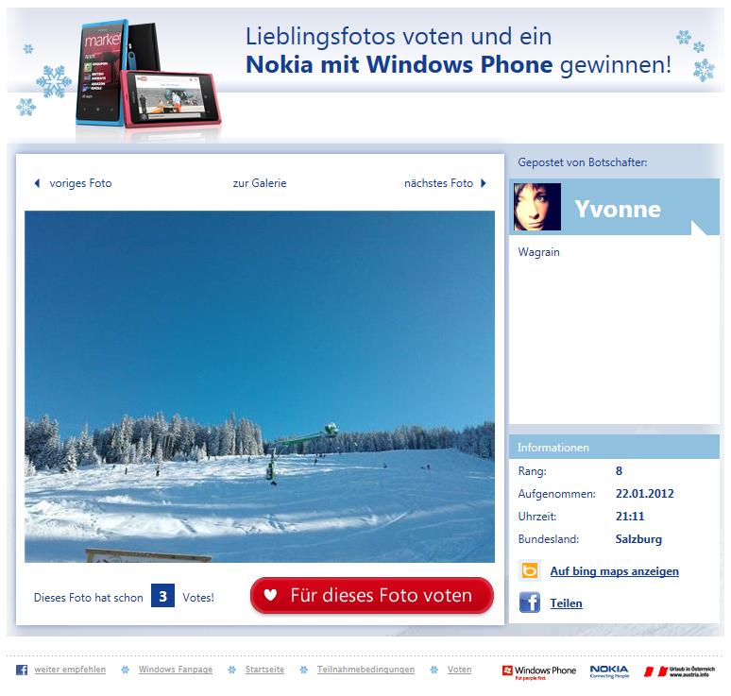Click the snowy ski slope photo

pyautogui.click(x=260, y=386)
